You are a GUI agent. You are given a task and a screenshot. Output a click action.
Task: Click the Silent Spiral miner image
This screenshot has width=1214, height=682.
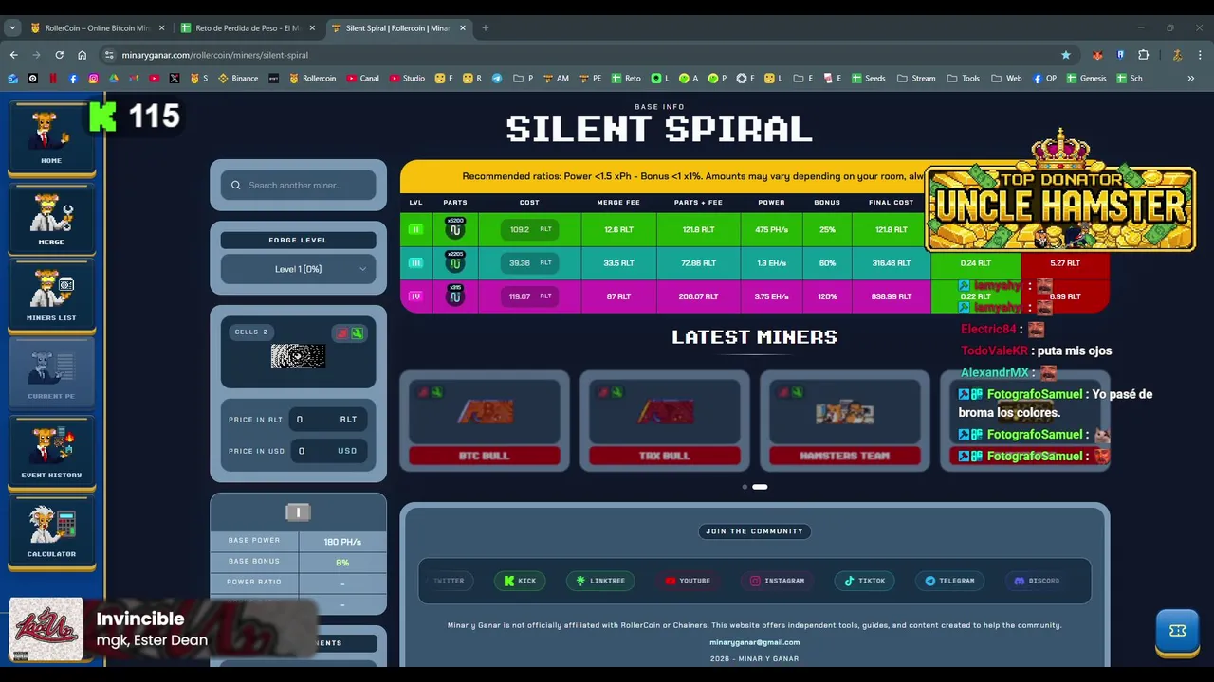tap(298, 356)
